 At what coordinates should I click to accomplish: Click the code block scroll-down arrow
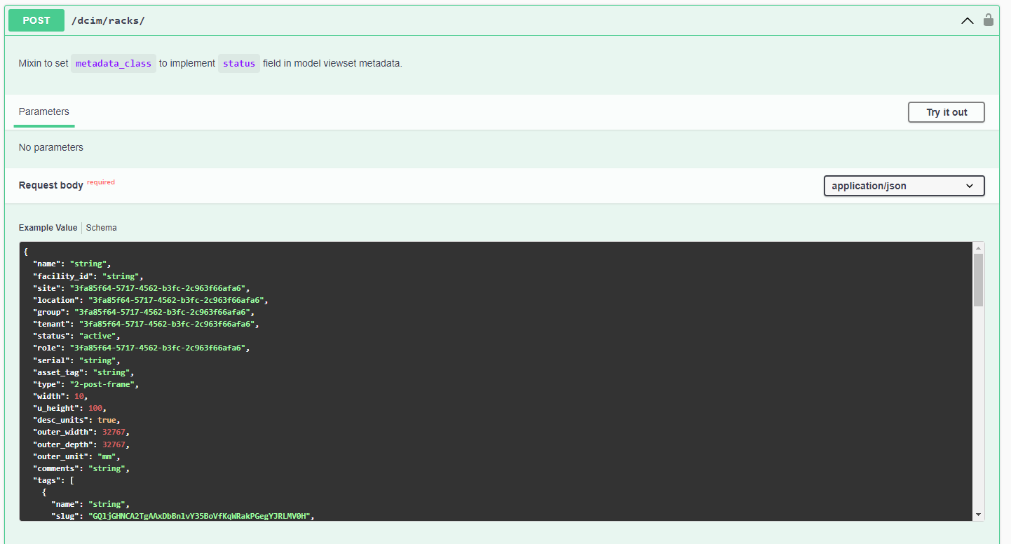978,515
